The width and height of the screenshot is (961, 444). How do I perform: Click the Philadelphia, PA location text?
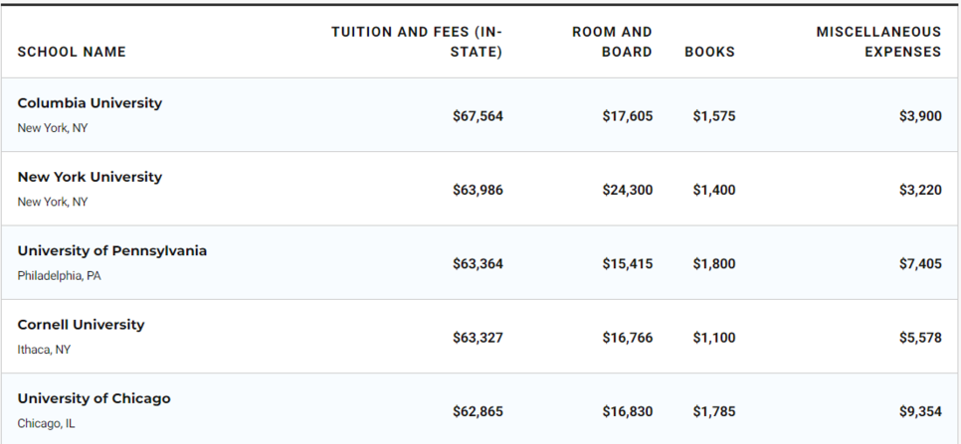[x=59, y=276]
